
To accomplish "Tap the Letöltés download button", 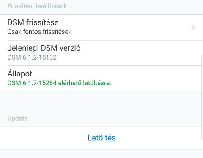I will (101, 138).
